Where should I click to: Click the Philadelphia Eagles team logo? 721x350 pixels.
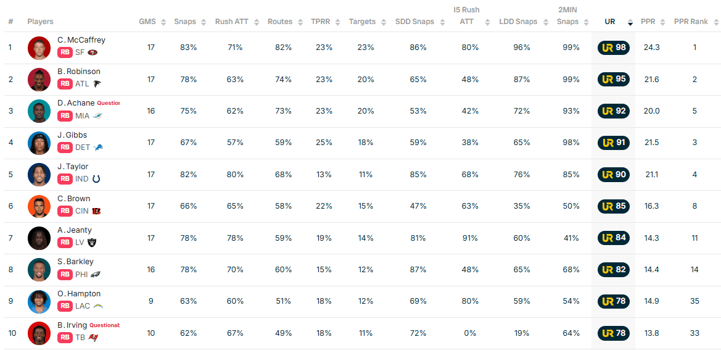tap(95, 275)
